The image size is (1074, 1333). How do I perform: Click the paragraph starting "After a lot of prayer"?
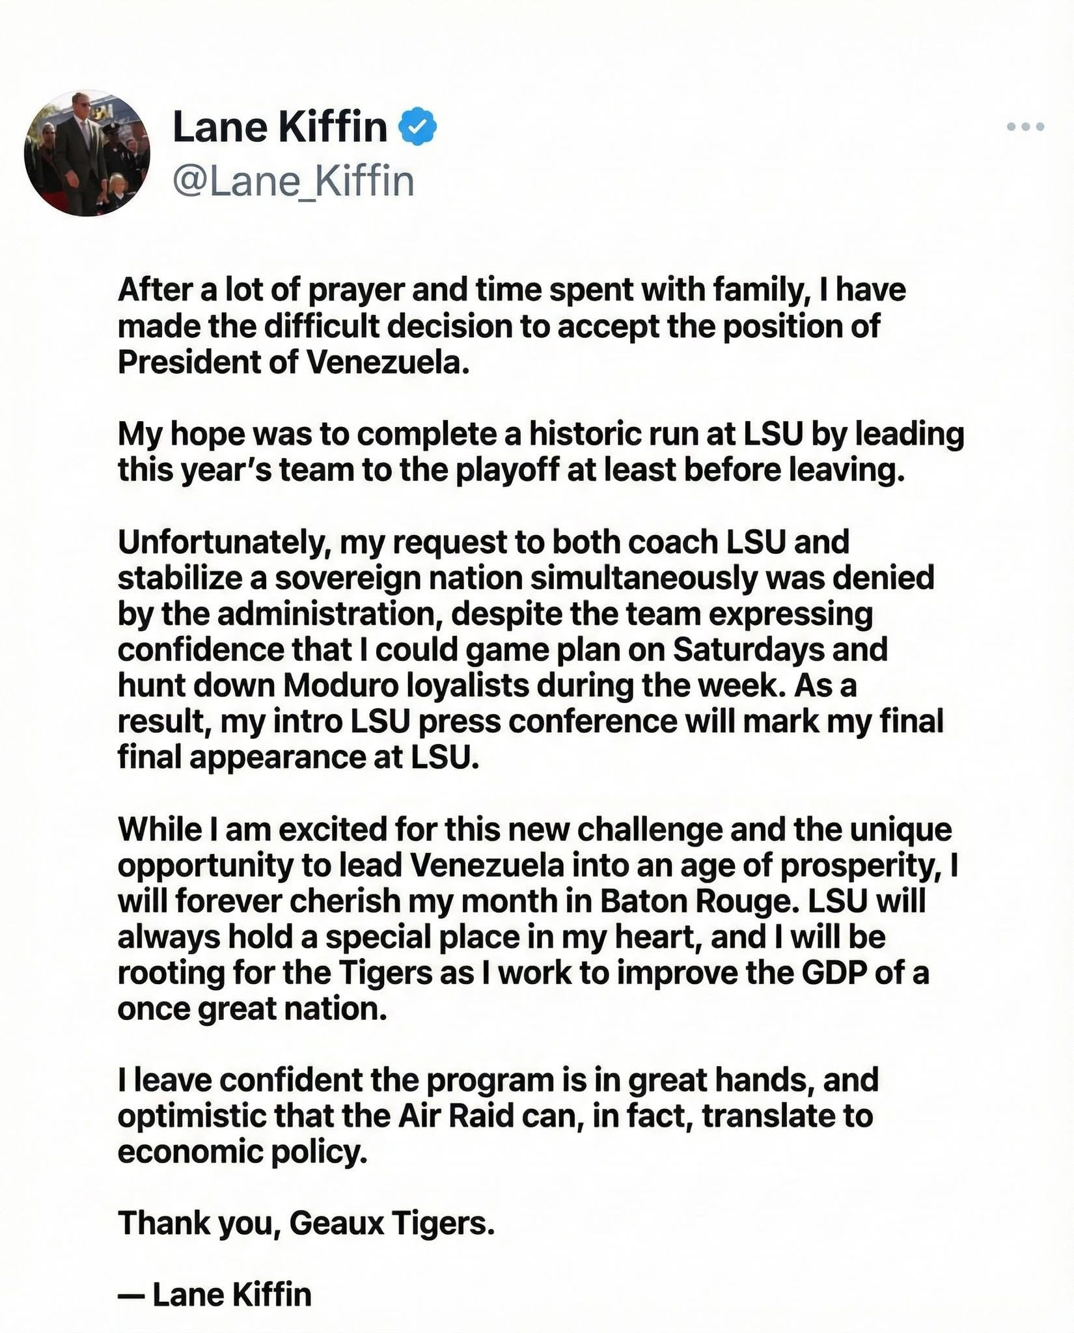[512, 326]
